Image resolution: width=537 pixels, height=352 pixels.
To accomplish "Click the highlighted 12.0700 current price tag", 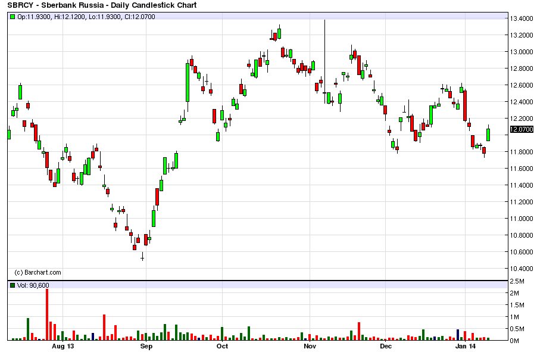I will [x=522, y=129].
